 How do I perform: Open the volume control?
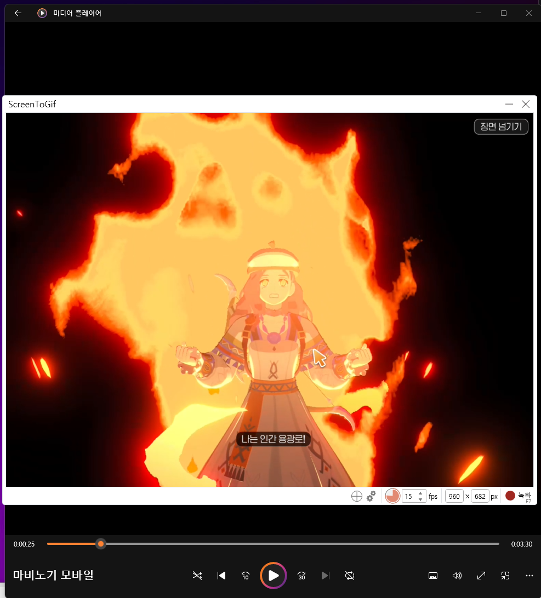point(457,576)
